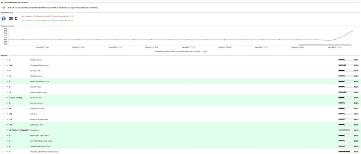Click the 17:23 sample point on temperature graph
Screen dimensions: 361x154
[x=298, y=40]
